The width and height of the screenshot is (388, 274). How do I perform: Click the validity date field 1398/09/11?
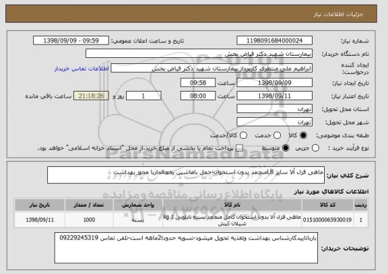[x=274, y=96]
